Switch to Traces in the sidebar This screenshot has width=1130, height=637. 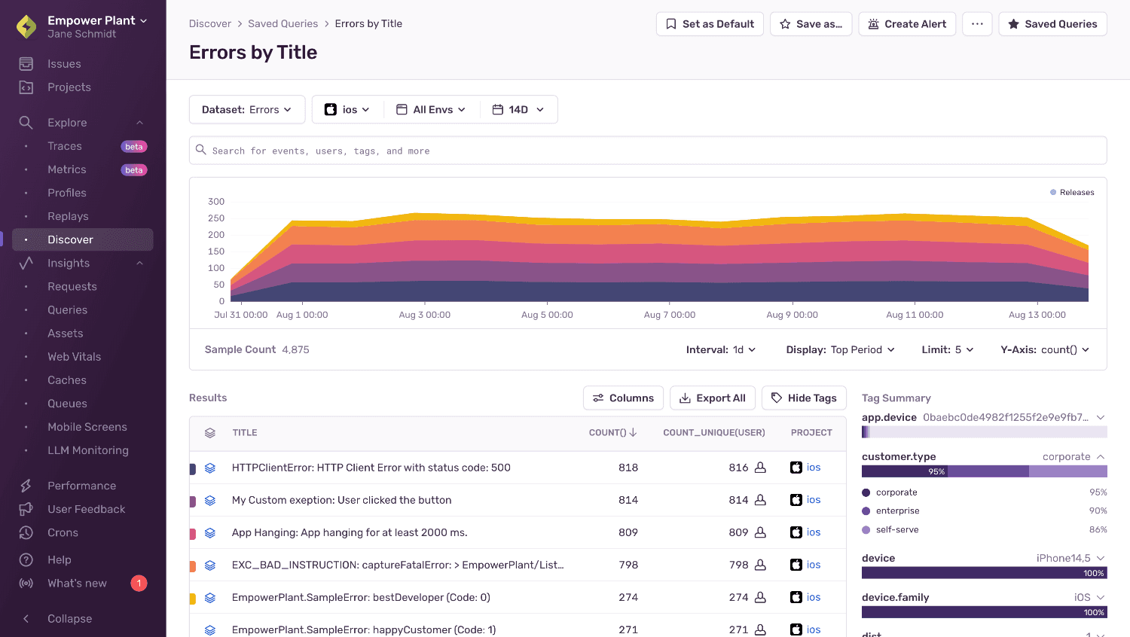click(64, 145)
